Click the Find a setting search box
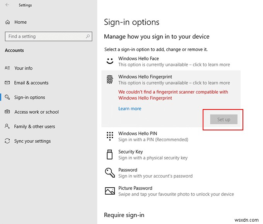The image size is (263, 224). point(48,36)
